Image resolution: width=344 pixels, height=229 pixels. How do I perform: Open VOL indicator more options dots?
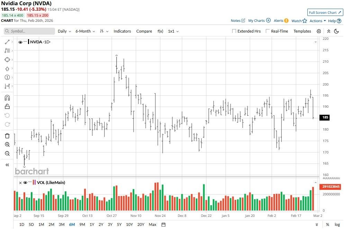[30, 182]
